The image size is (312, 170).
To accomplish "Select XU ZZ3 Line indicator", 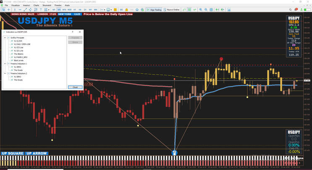I will pos(18,47).
